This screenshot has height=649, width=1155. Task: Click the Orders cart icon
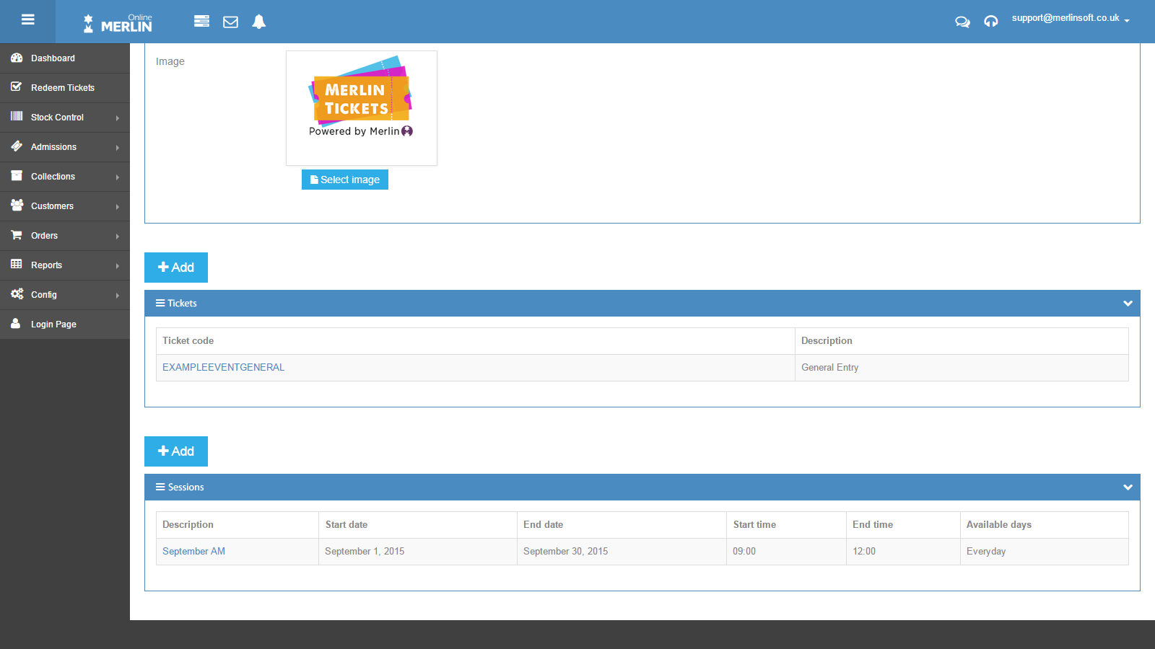17,234
